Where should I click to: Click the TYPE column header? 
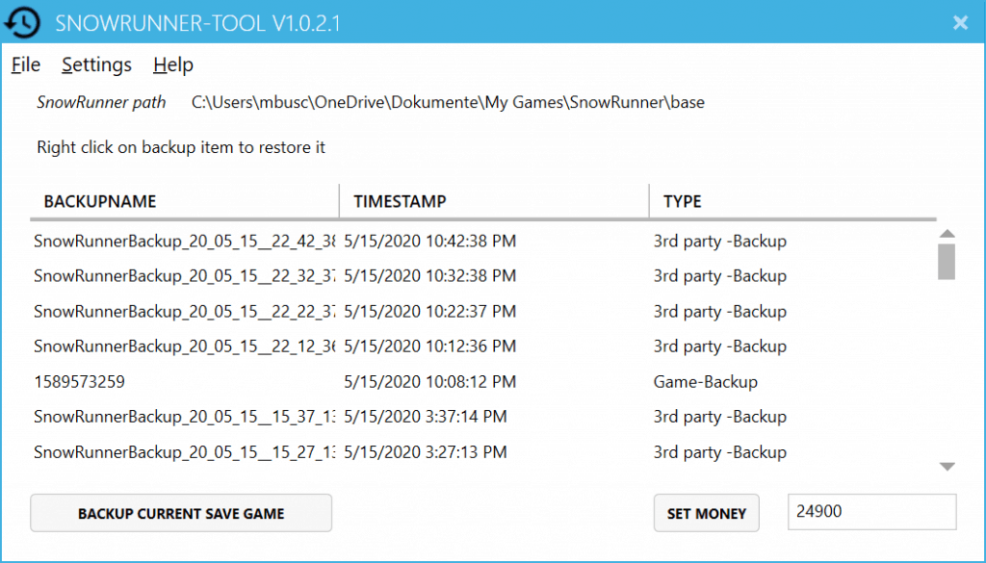pyautogui.click(x=682, y=201)
